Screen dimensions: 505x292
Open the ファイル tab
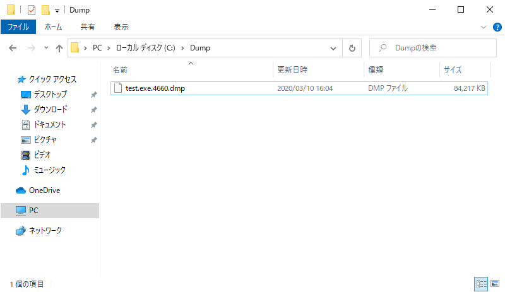(x=18, y=27)
